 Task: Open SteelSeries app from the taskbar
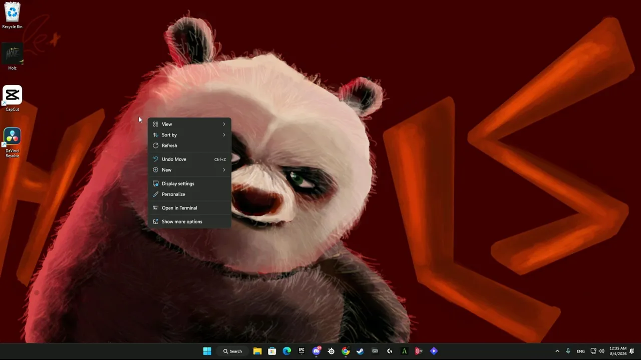click(x=331, y=351)
